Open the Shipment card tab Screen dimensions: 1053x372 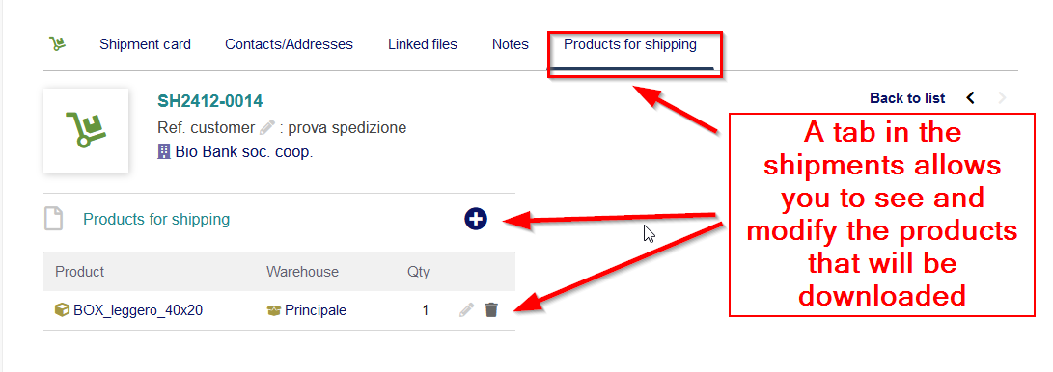coord(145,45)
